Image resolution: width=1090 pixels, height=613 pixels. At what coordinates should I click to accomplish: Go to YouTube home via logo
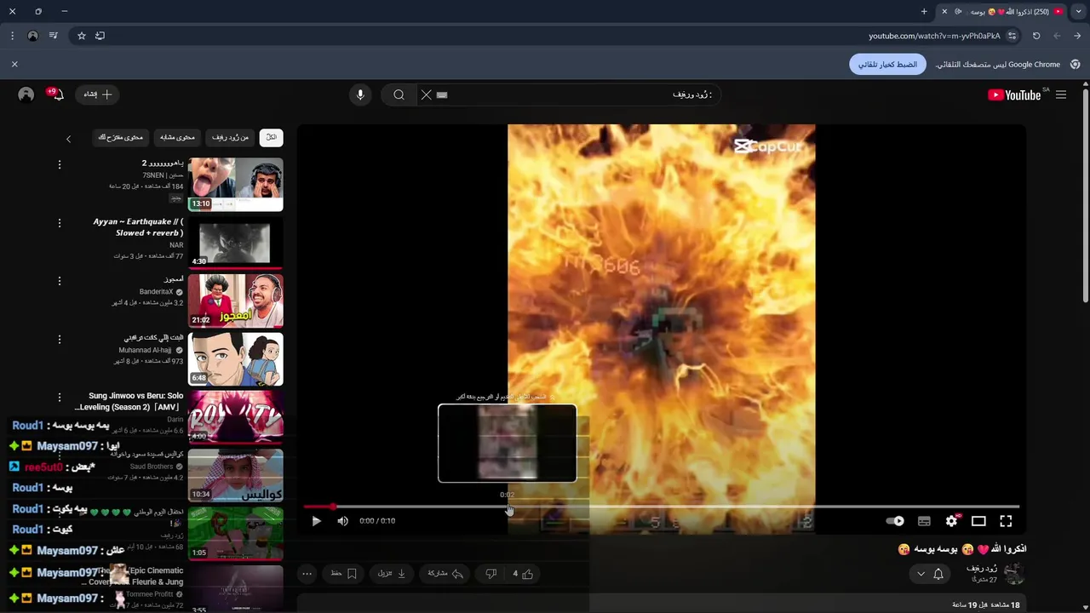coord(1014,95)
